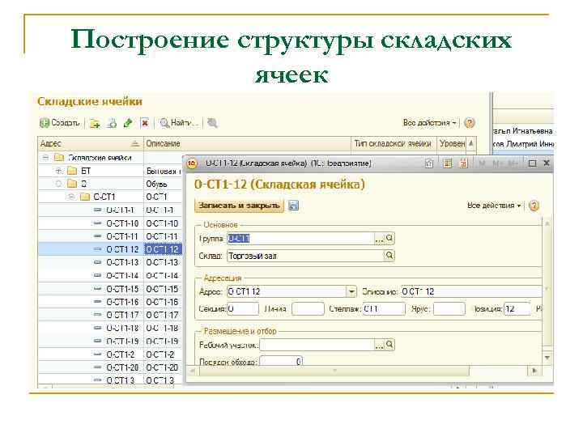Click the Тип складской ячейки column header
The height and width of the screenshot is (437, 583).
point(394,143)
